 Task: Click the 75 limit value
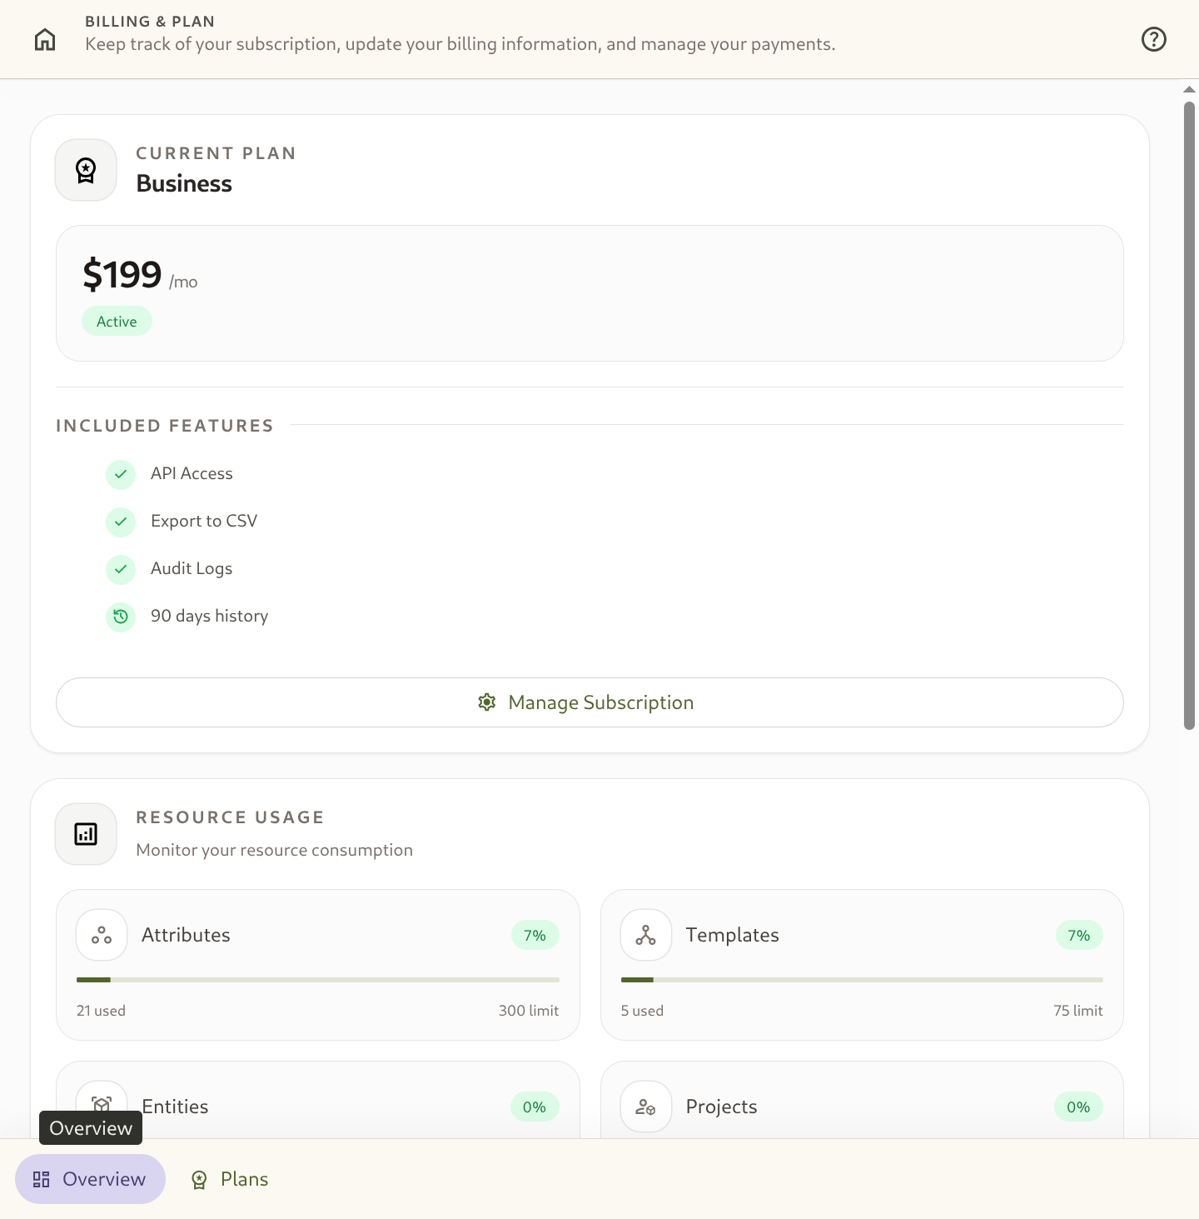pos(1078,1011)
